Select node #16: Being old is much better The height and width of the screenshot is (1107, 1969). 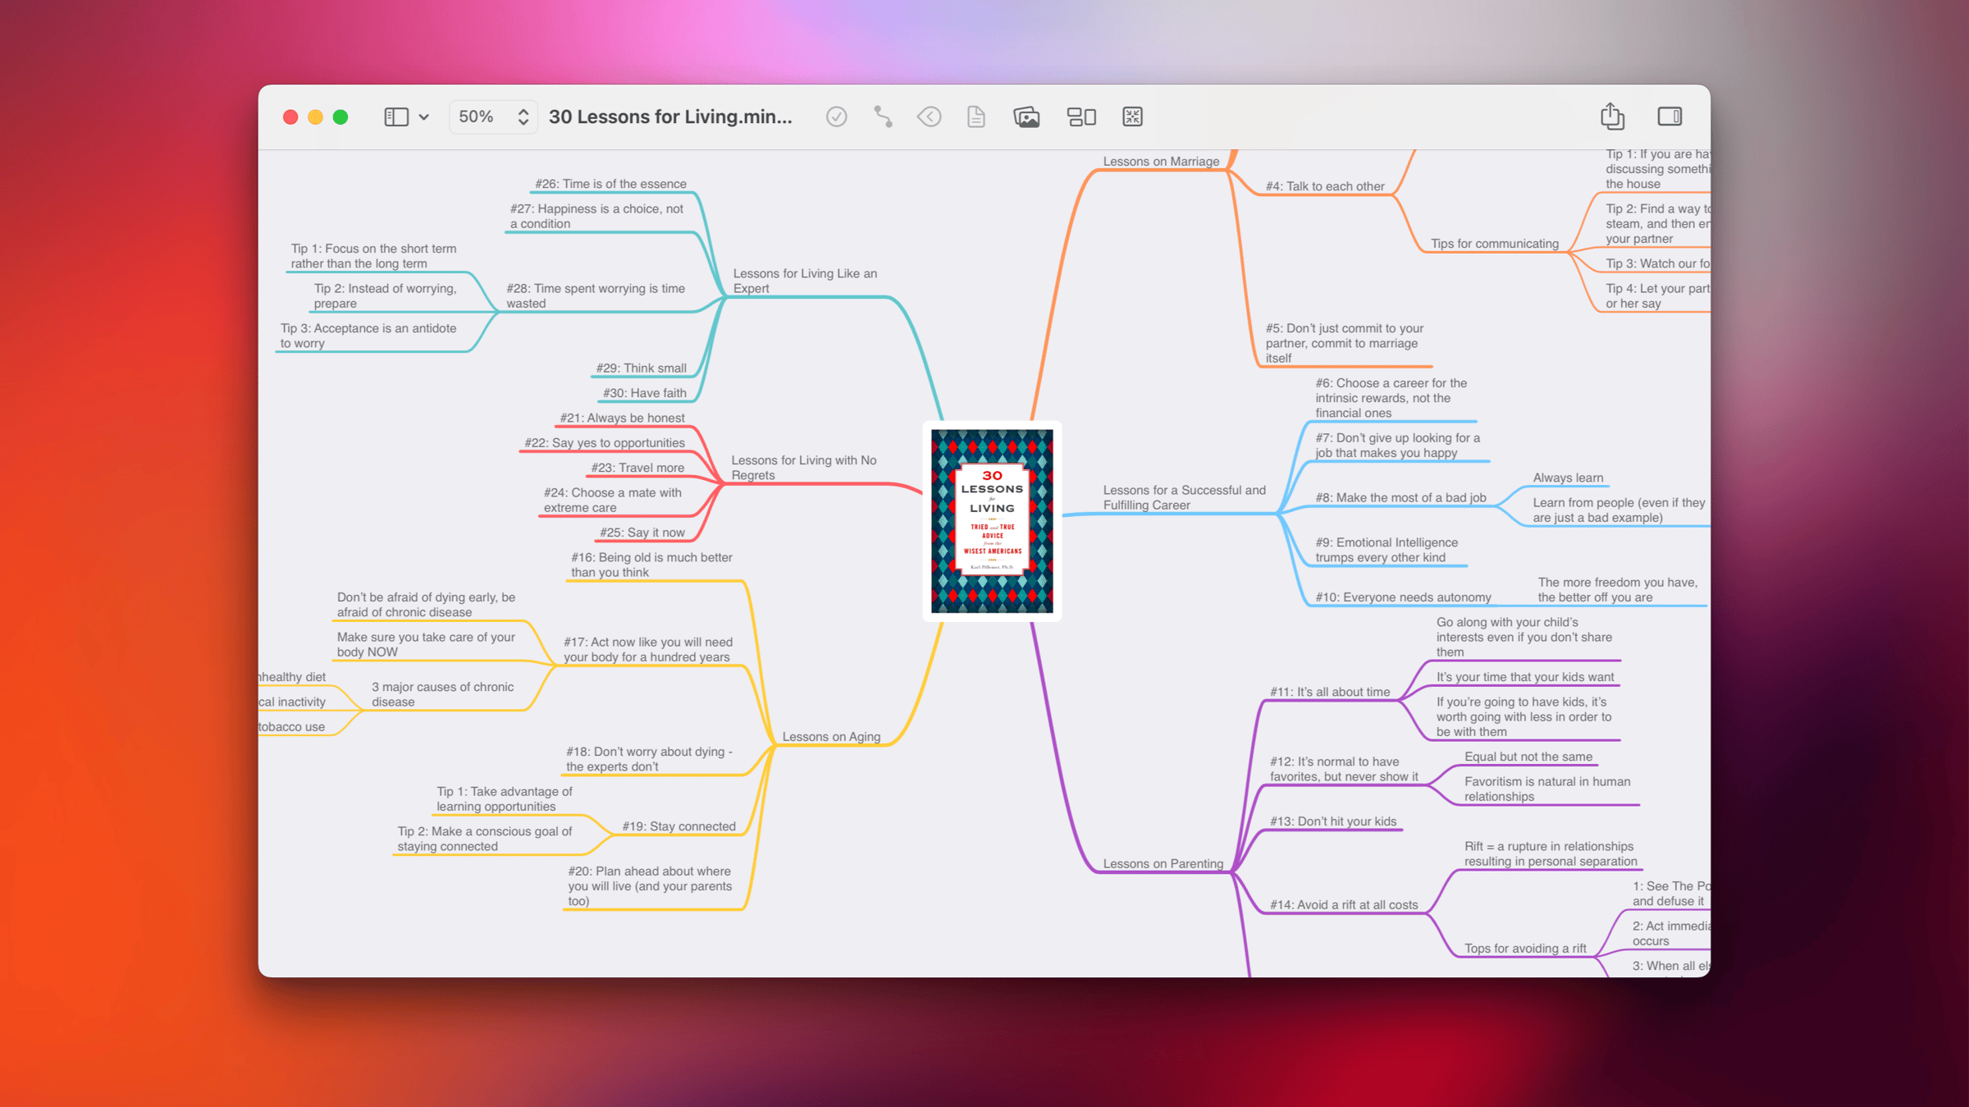click(651, 565)
